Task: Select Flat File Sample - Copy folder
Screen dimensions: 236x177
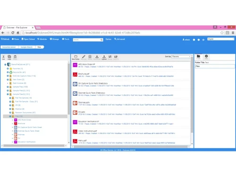Action: click(x=26, y=101)
